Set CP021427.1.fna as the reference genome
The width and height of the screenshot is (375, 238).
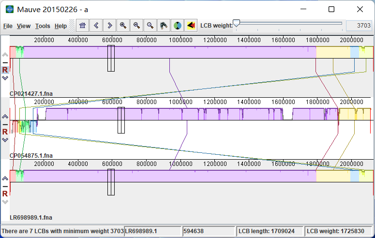5,70
